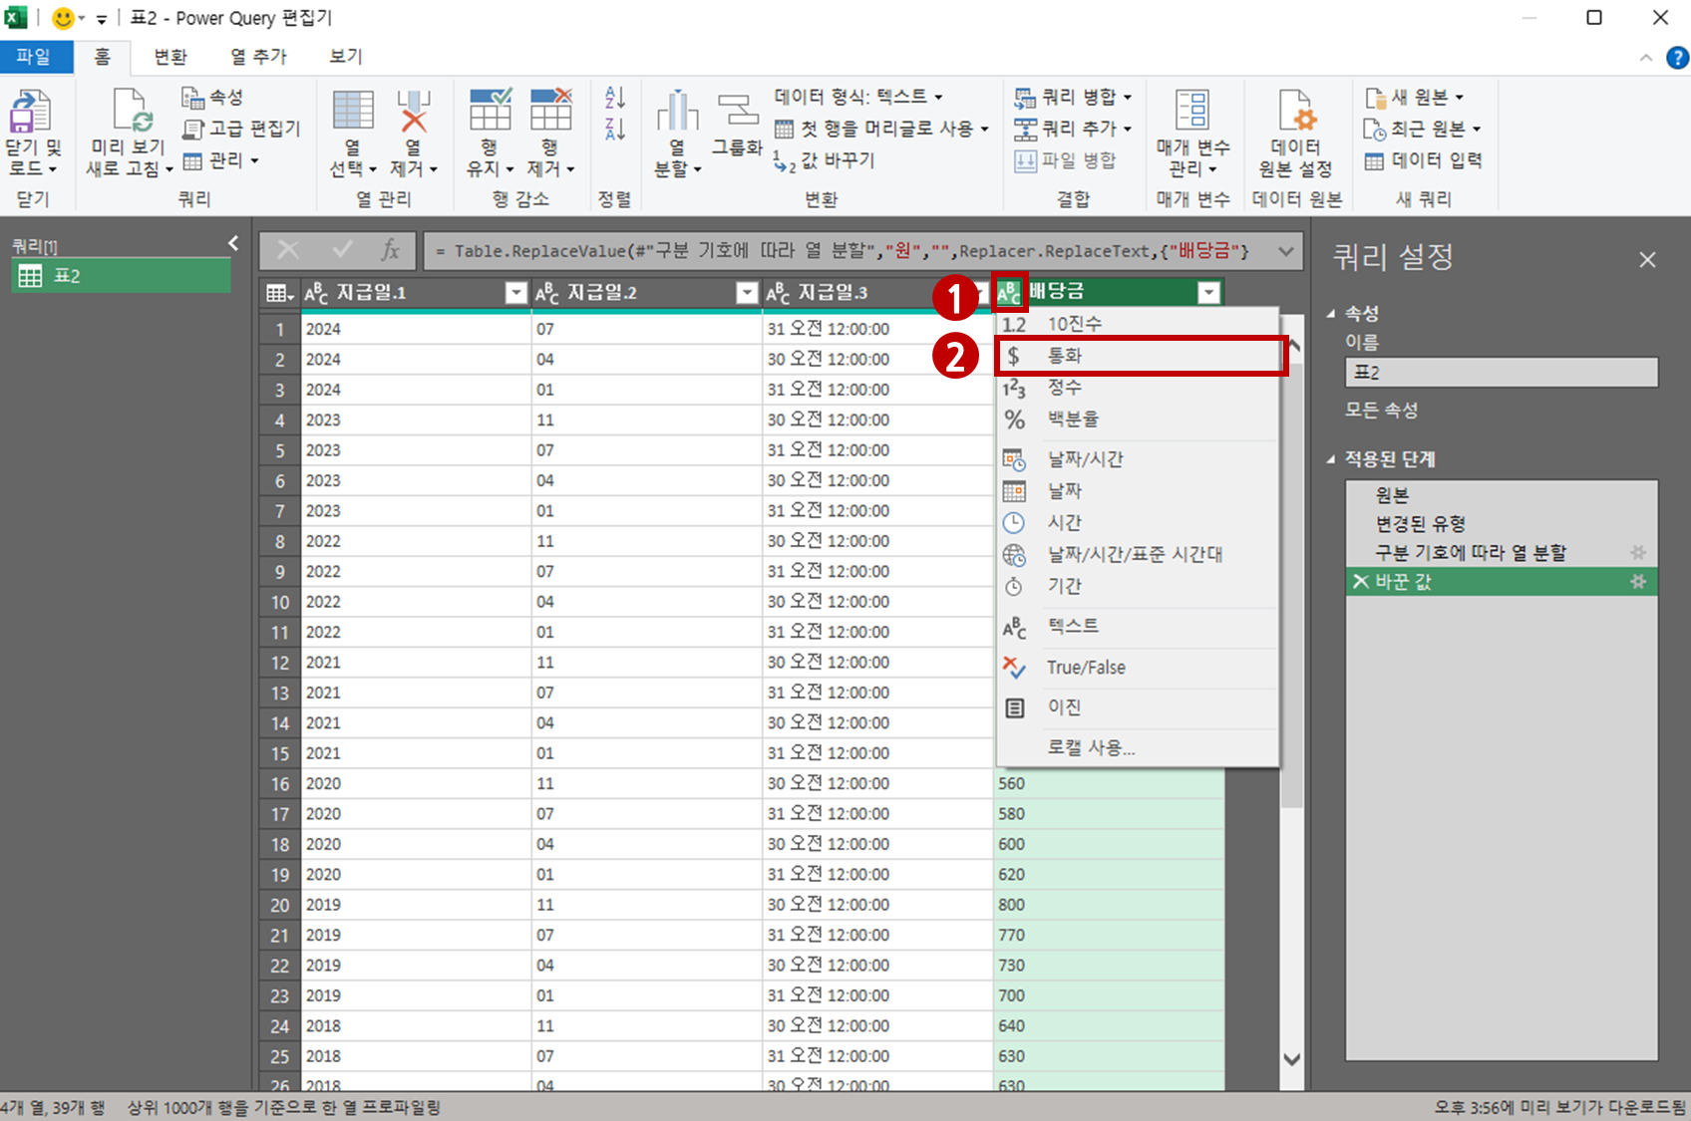Viewport: 1691px width, 1121px height.
Task: Click the 그룹화 icon
Action: click(738, 111)
